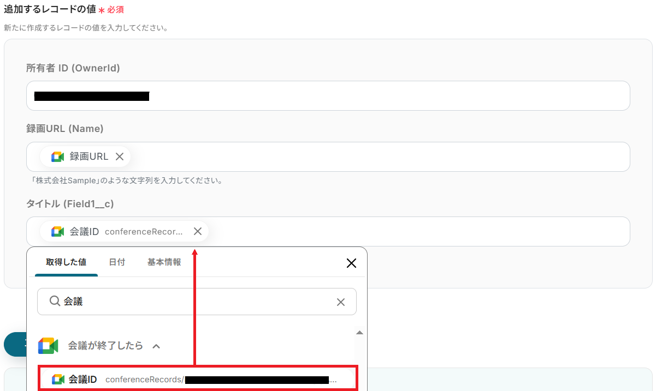Click Google Meet icon in 会議ID list row
This screenshot has width=656, height=391.
(58, 379)
